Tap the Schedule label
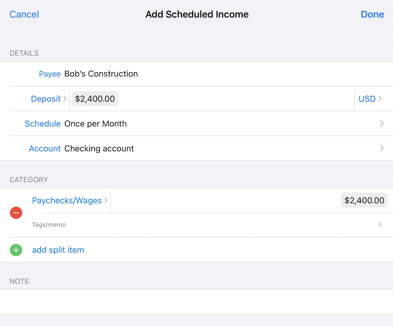Image resolution: width=393 pixels, height=326 pixels. 43,124
